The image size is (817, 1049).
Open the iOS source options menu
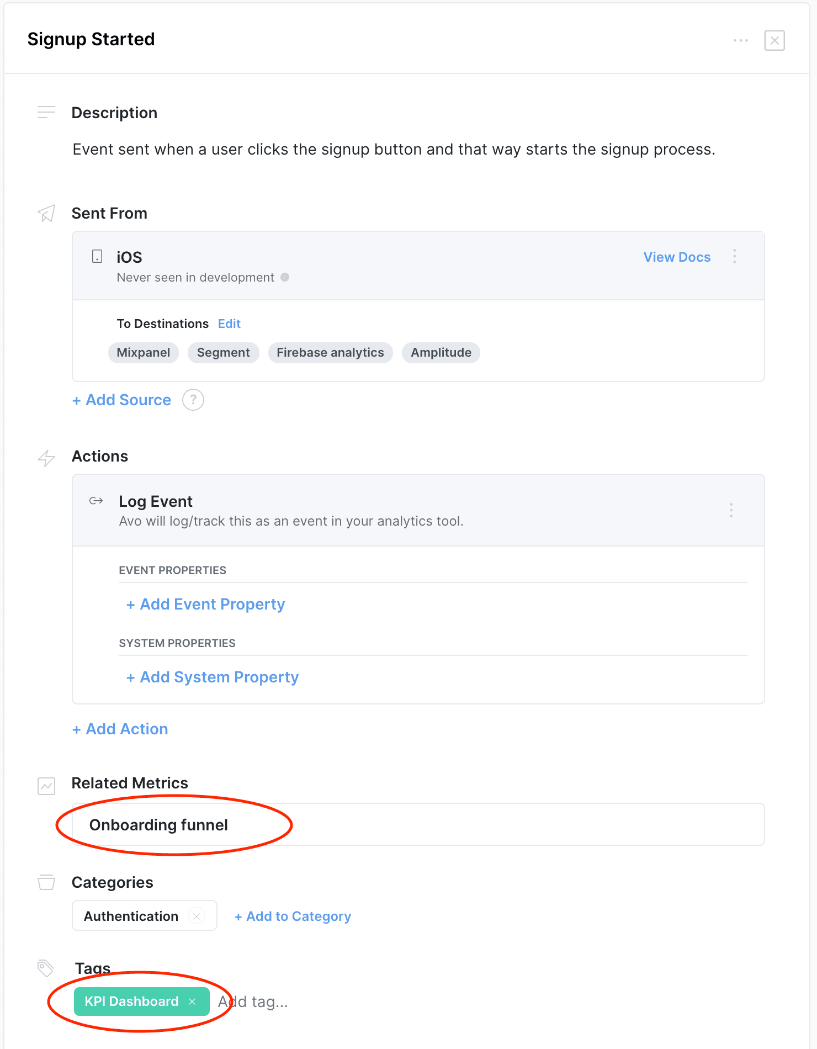(734, 257)
